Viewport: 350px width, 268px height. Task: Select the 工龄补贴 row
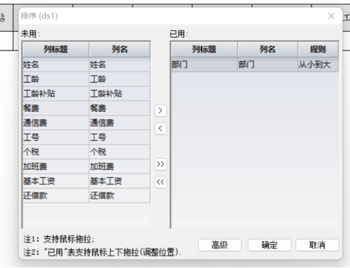(x=87, y=94)
